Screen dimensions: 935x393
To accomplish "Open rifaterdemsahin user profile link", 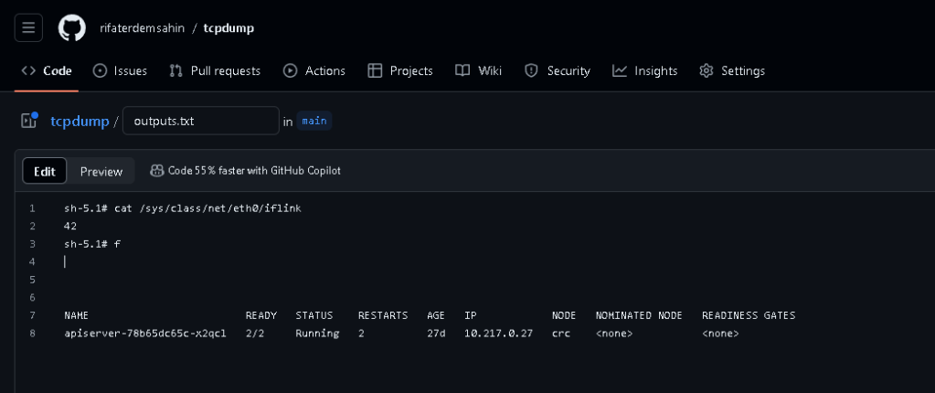I will [142, 28].
